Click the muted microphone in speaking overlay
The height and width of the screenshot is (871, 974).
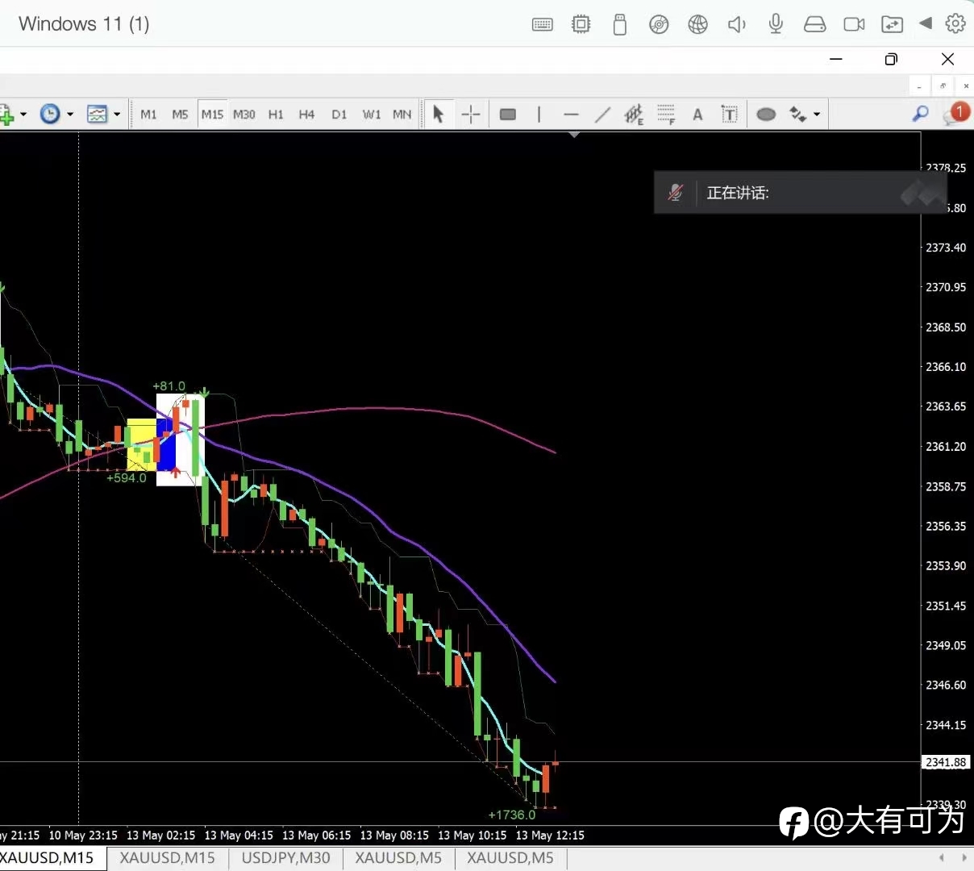[675, 193]
